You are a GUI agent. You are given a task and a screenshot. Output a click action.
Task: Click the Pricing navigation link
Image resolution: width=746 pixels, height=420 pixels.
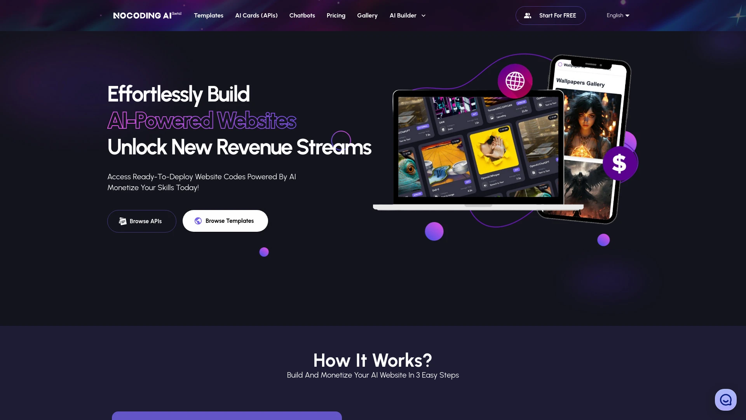(336, 15)
